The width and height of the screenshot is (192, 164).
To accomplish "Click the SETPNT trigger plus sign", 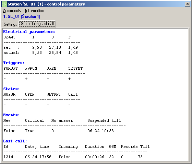I will 69,79.
